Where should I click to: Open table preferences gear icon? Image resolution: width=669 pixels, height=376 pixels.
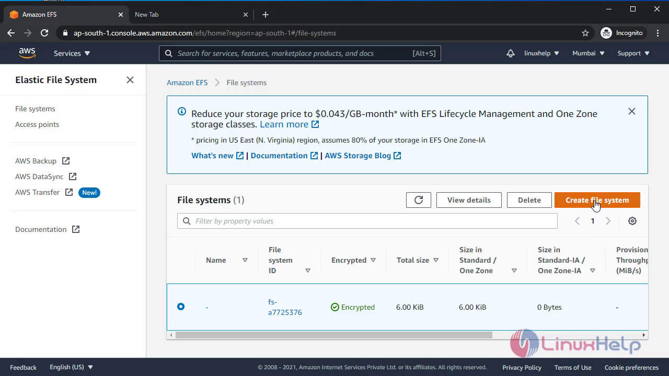point(632,221)
